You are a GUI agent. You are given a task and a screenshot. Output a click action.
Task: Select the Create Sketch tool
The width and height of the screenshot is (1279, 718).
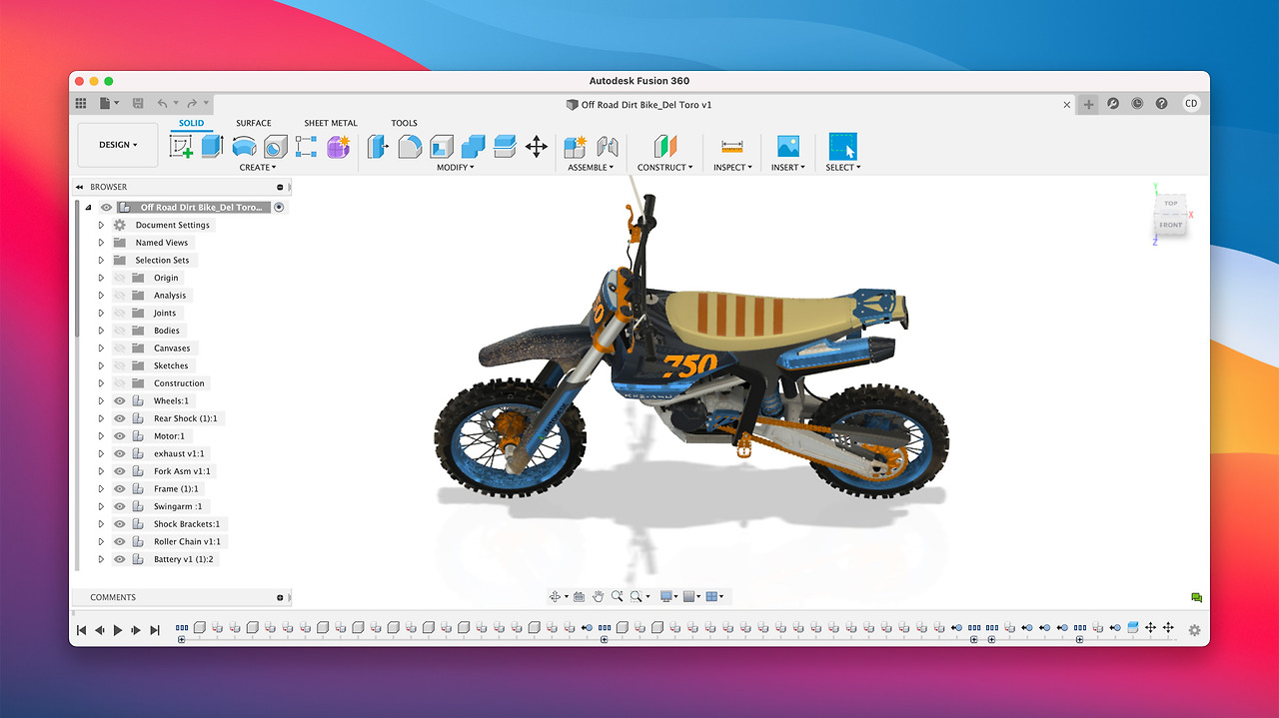(x=182, y=147)
